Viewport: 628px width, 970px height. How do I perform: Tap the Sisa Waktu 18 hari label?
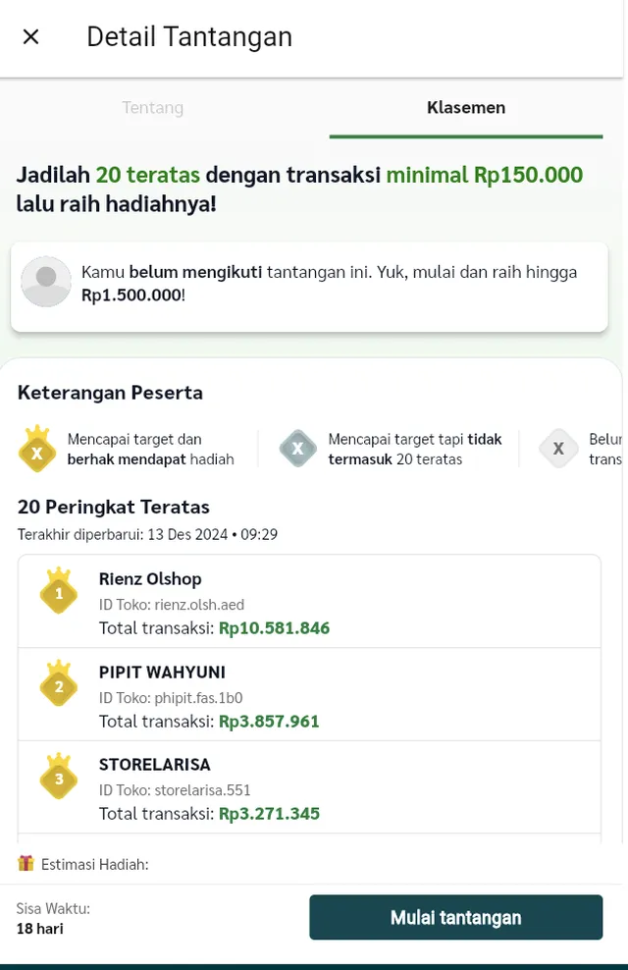point(53,918)
